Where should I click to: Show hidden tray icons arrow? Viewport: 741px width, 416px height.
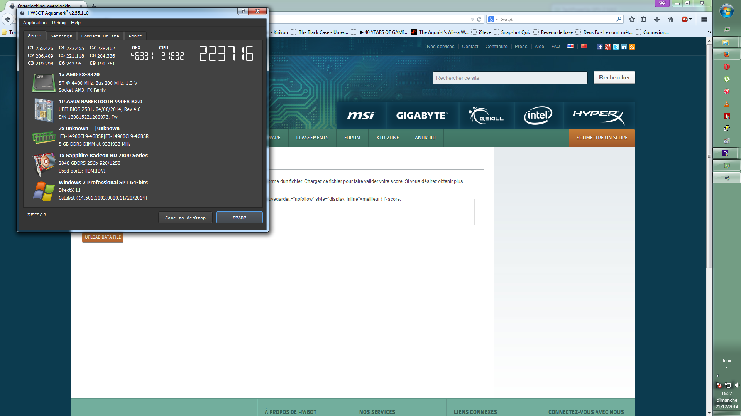point(717,376)
